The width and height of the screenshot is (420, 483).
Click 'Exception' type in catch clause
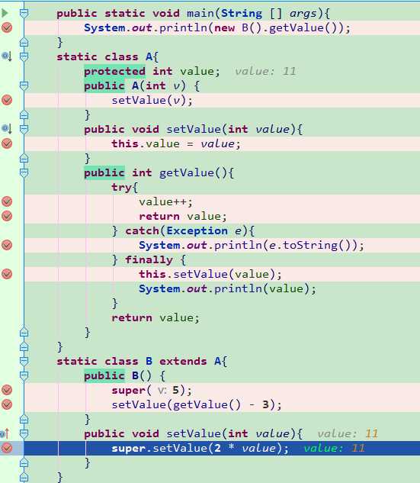pyautogui.click(x=197, y=230)
